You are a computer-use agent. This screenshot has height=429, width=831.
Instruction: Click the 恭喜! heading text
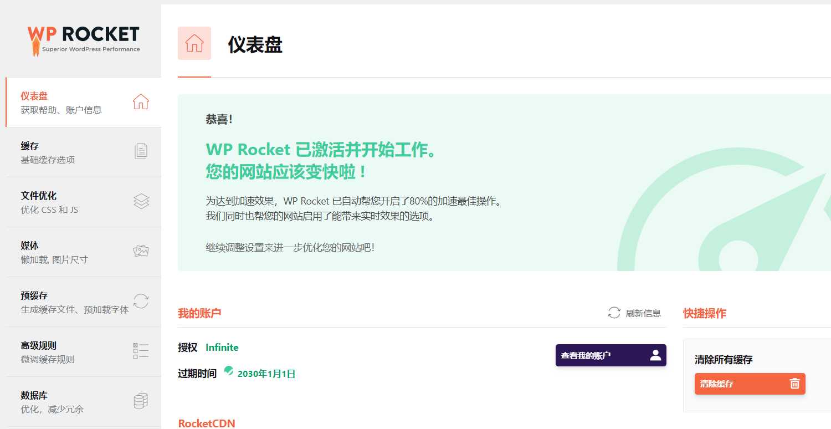219,119
